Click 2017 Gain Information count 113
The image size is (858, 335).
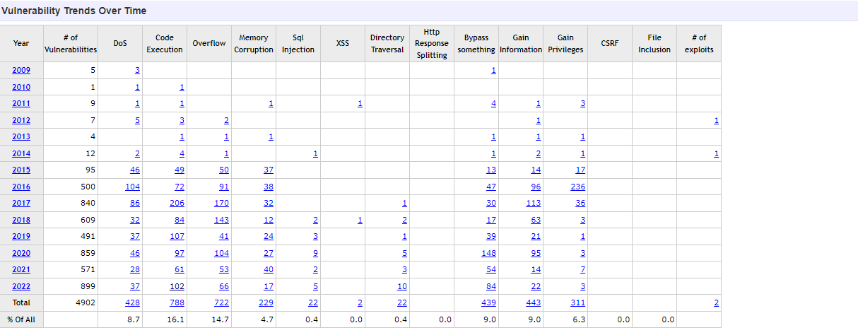534,204
